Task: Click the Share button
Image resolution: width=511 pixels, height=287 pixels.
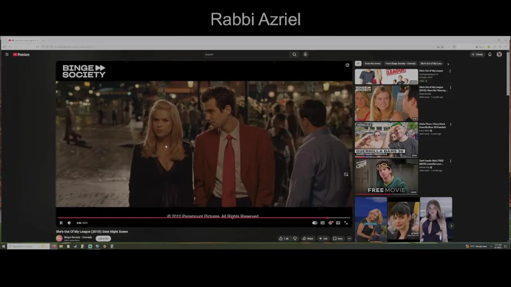Action: click(308, 238)
